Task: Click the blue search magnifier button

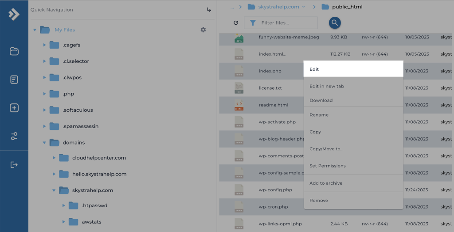Action: pyautogui.click(x=335, y=23)
